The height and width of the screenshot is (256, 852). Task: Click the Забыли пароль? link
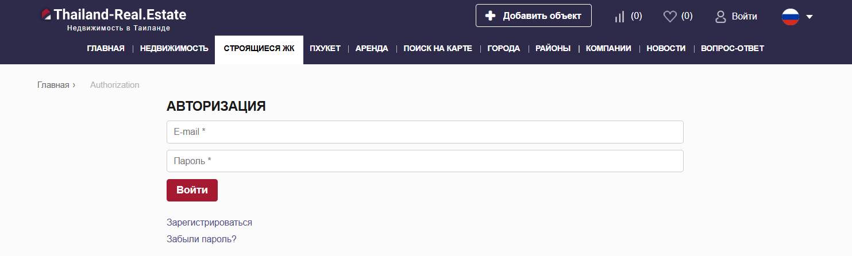click(202, 239)
